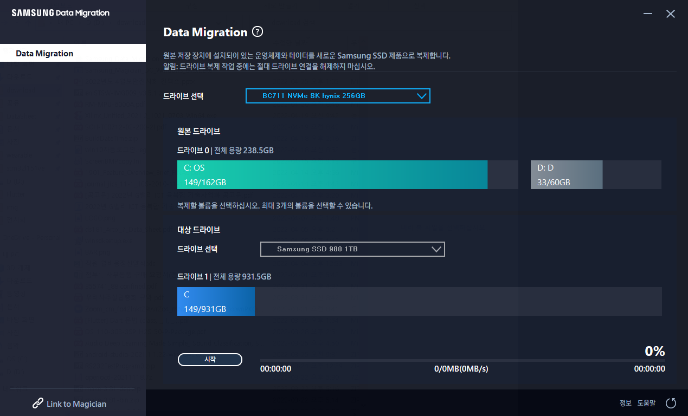The height and width of the screenshot is (416, 688).
Task: Click the 복제할 볼륨을 선택하십시오 instruction text
Action: (x=275, y=206)
